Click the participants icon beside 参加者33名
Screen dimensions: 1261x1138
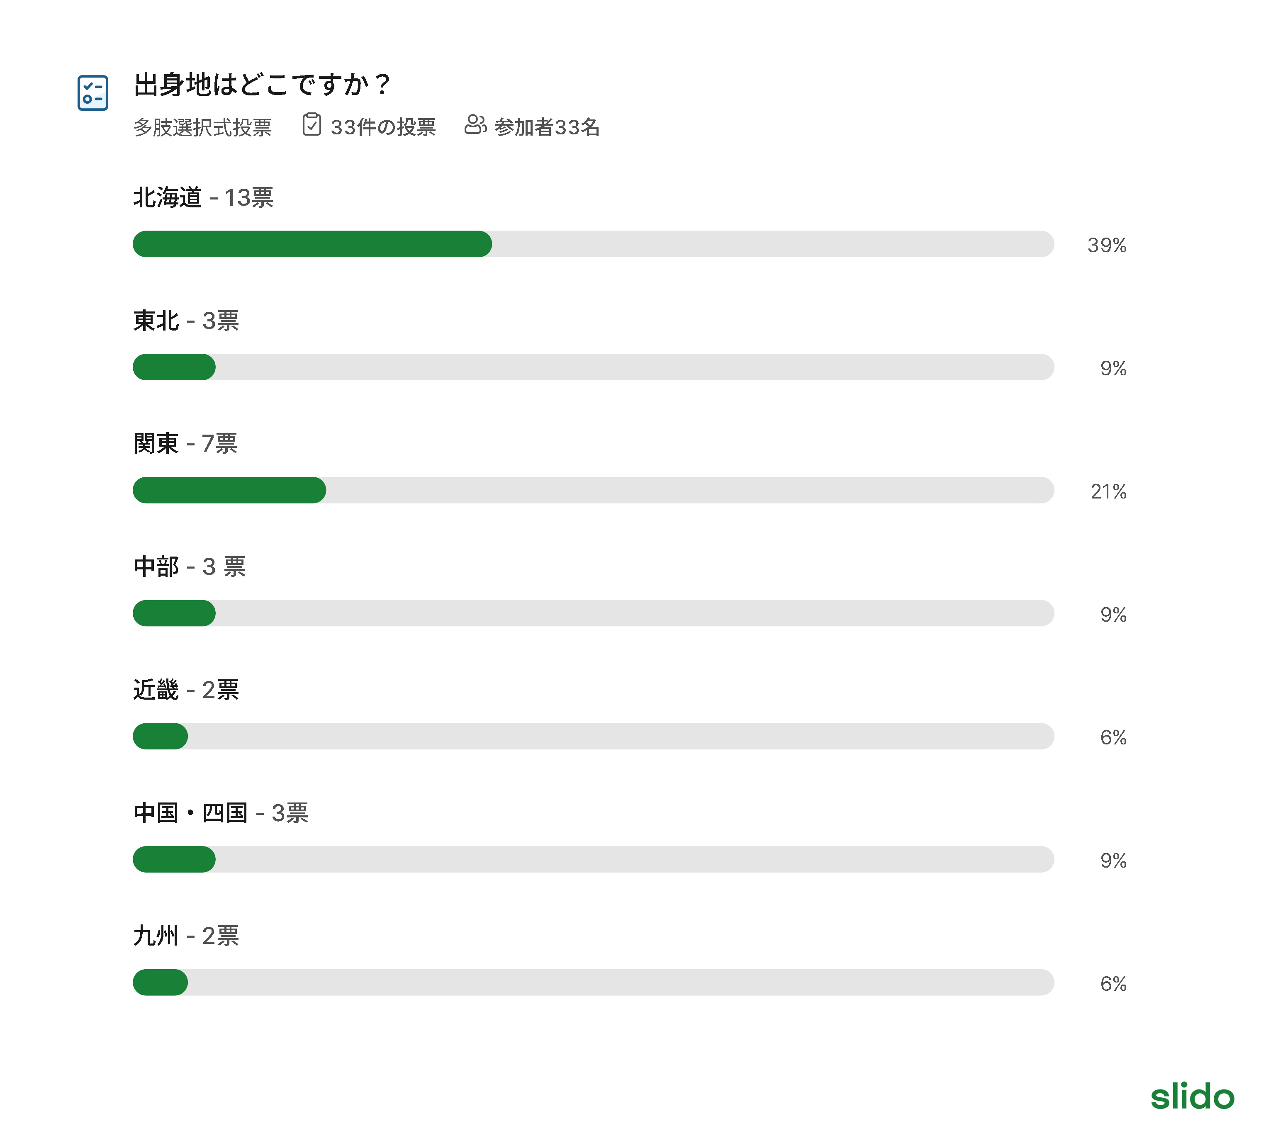pyautogui.click(x=475, y=124)
